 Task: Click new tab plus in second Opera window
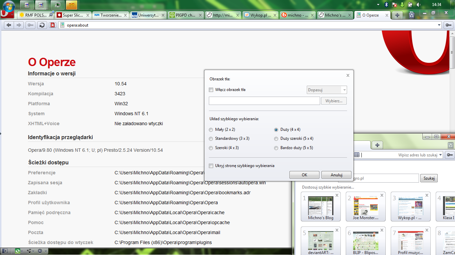point(377,145)
